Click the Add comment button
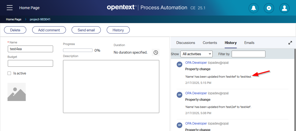Image resolution: width=296 pixels, height=131 pixels. [x=49, y=30]
